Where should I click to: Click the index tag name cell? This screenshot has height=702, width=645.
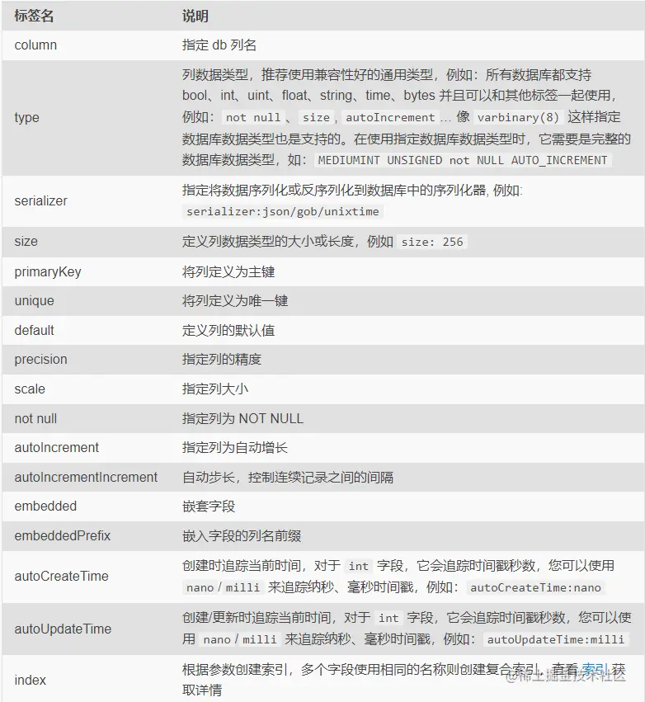point(30,680)
